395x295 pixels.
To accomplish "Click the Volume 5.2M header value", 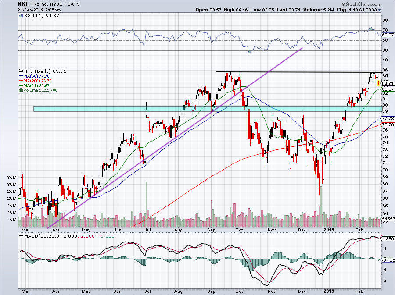I will point(319,10).
